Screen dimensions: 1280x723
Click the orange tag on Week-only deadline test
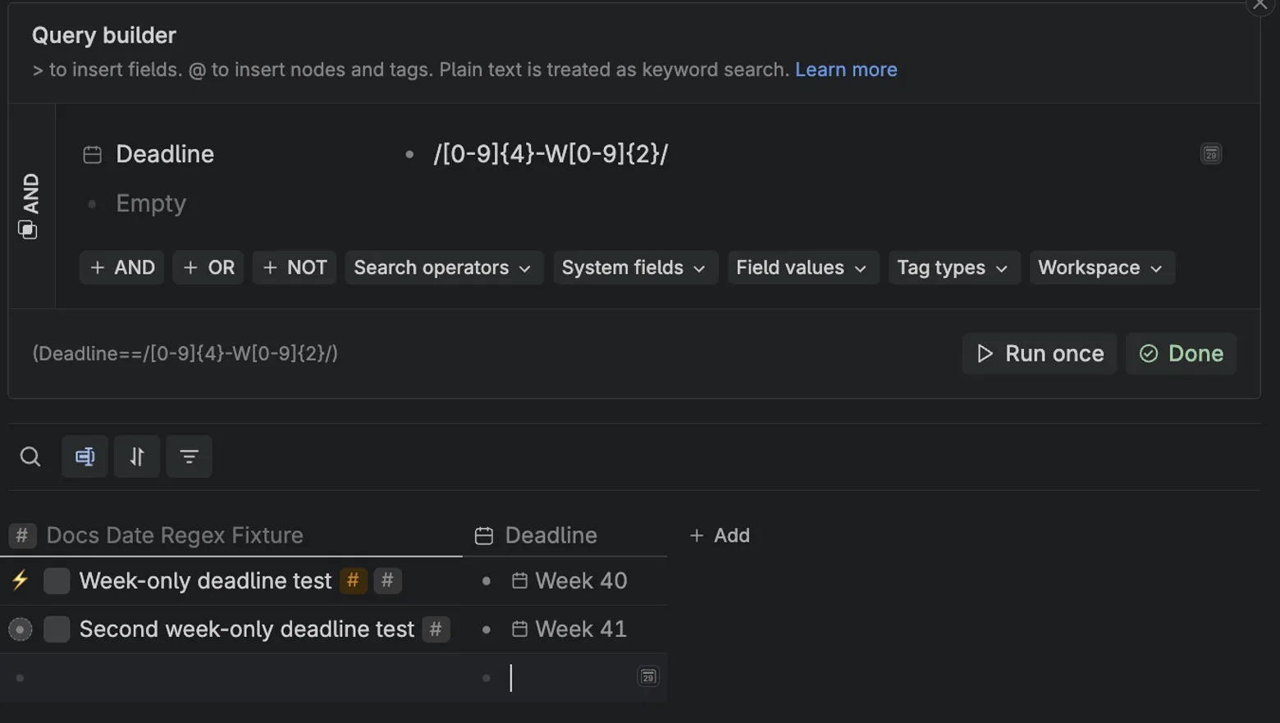coord(353,580)
